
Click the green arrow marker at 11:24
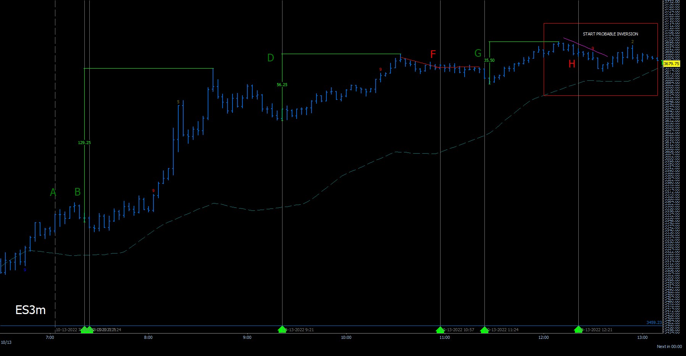(484, 330)
